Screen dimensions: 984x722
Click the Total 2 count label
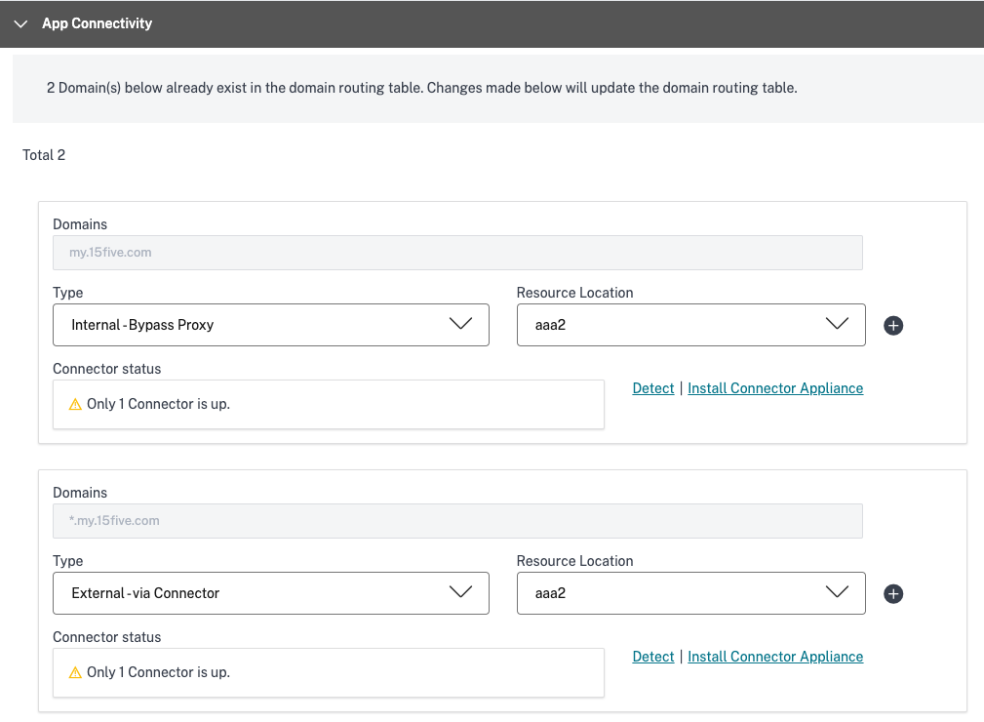pyautogui.click(x=44, y=155)
